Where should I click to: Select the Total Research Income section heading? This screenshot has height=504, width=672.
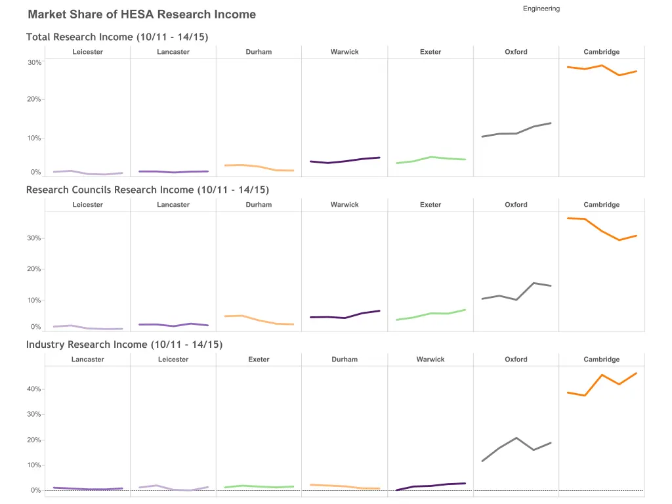(117, 37)
